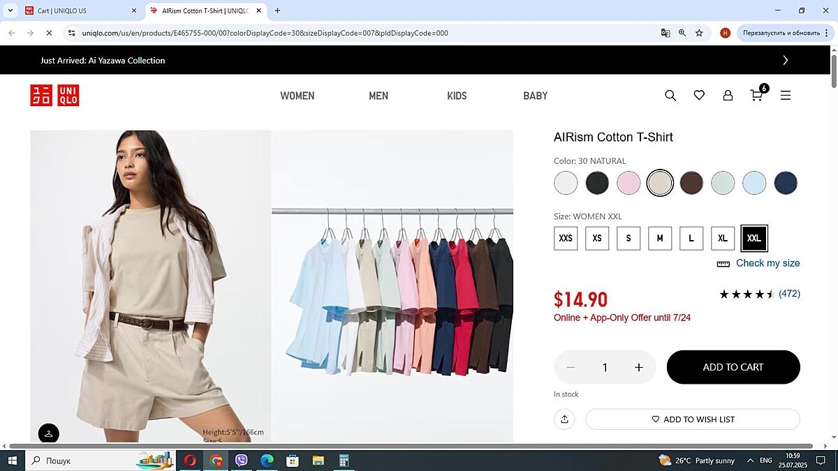Click the share product icon
The height and width of the screenshot is (471, 838).
point(564,419)
